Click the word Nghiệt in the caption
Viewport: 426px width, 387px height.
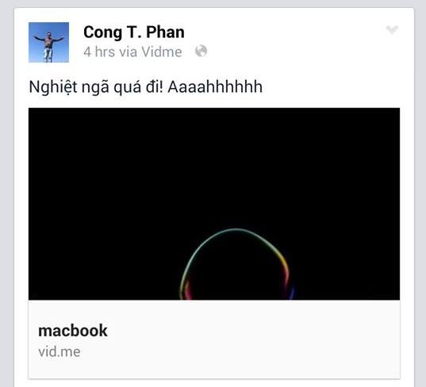(x=53, y=87)
